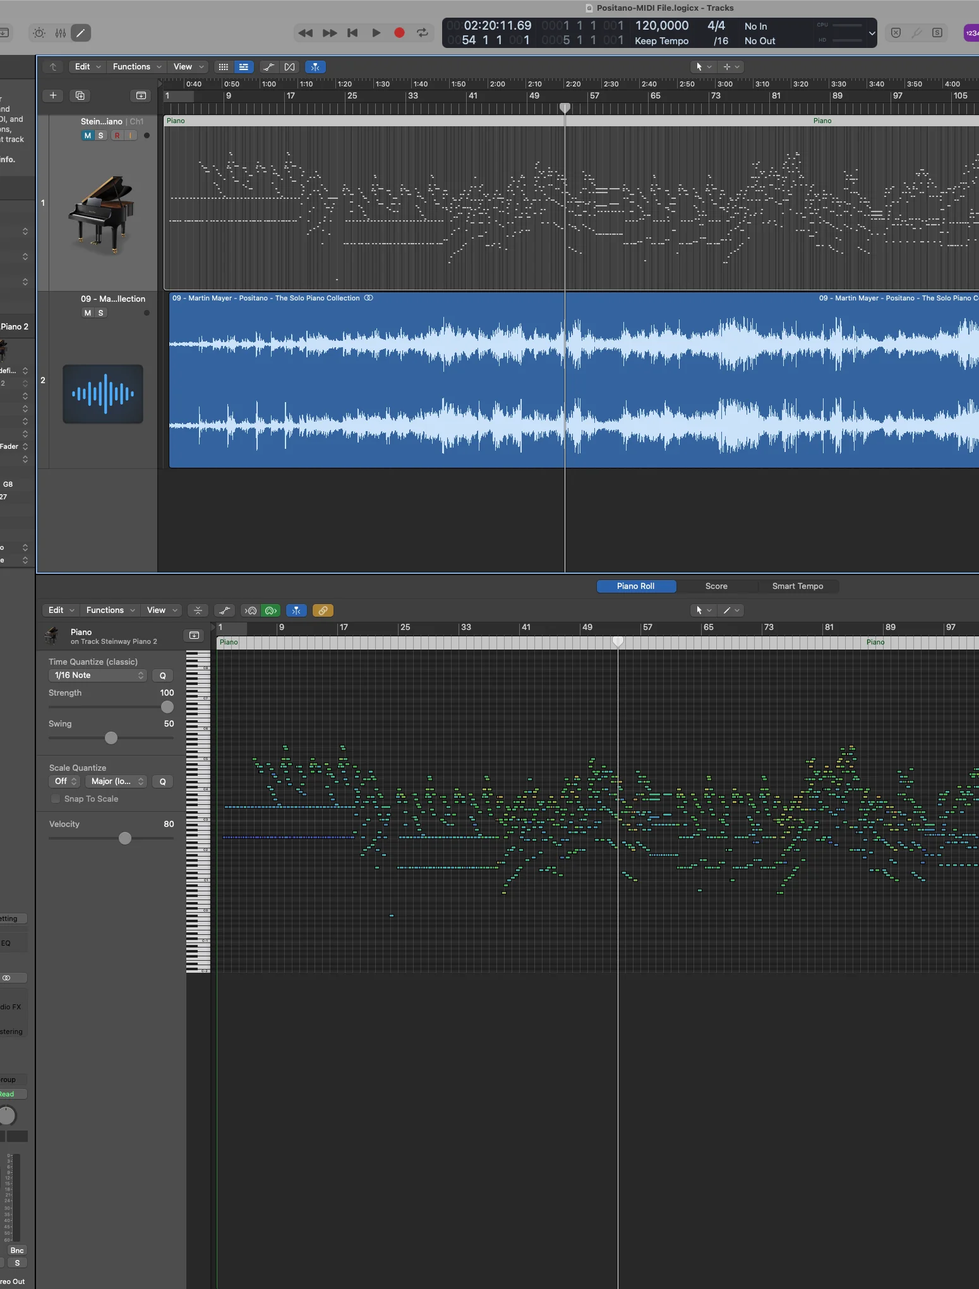The image size is (979, 1289).
Task: Open the Piano Roll Edit menu
Action: pos(61,610)
